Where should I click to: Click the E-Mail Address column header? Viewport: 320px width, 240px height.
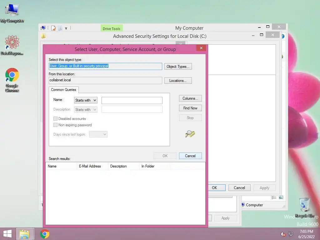[92, 166]
